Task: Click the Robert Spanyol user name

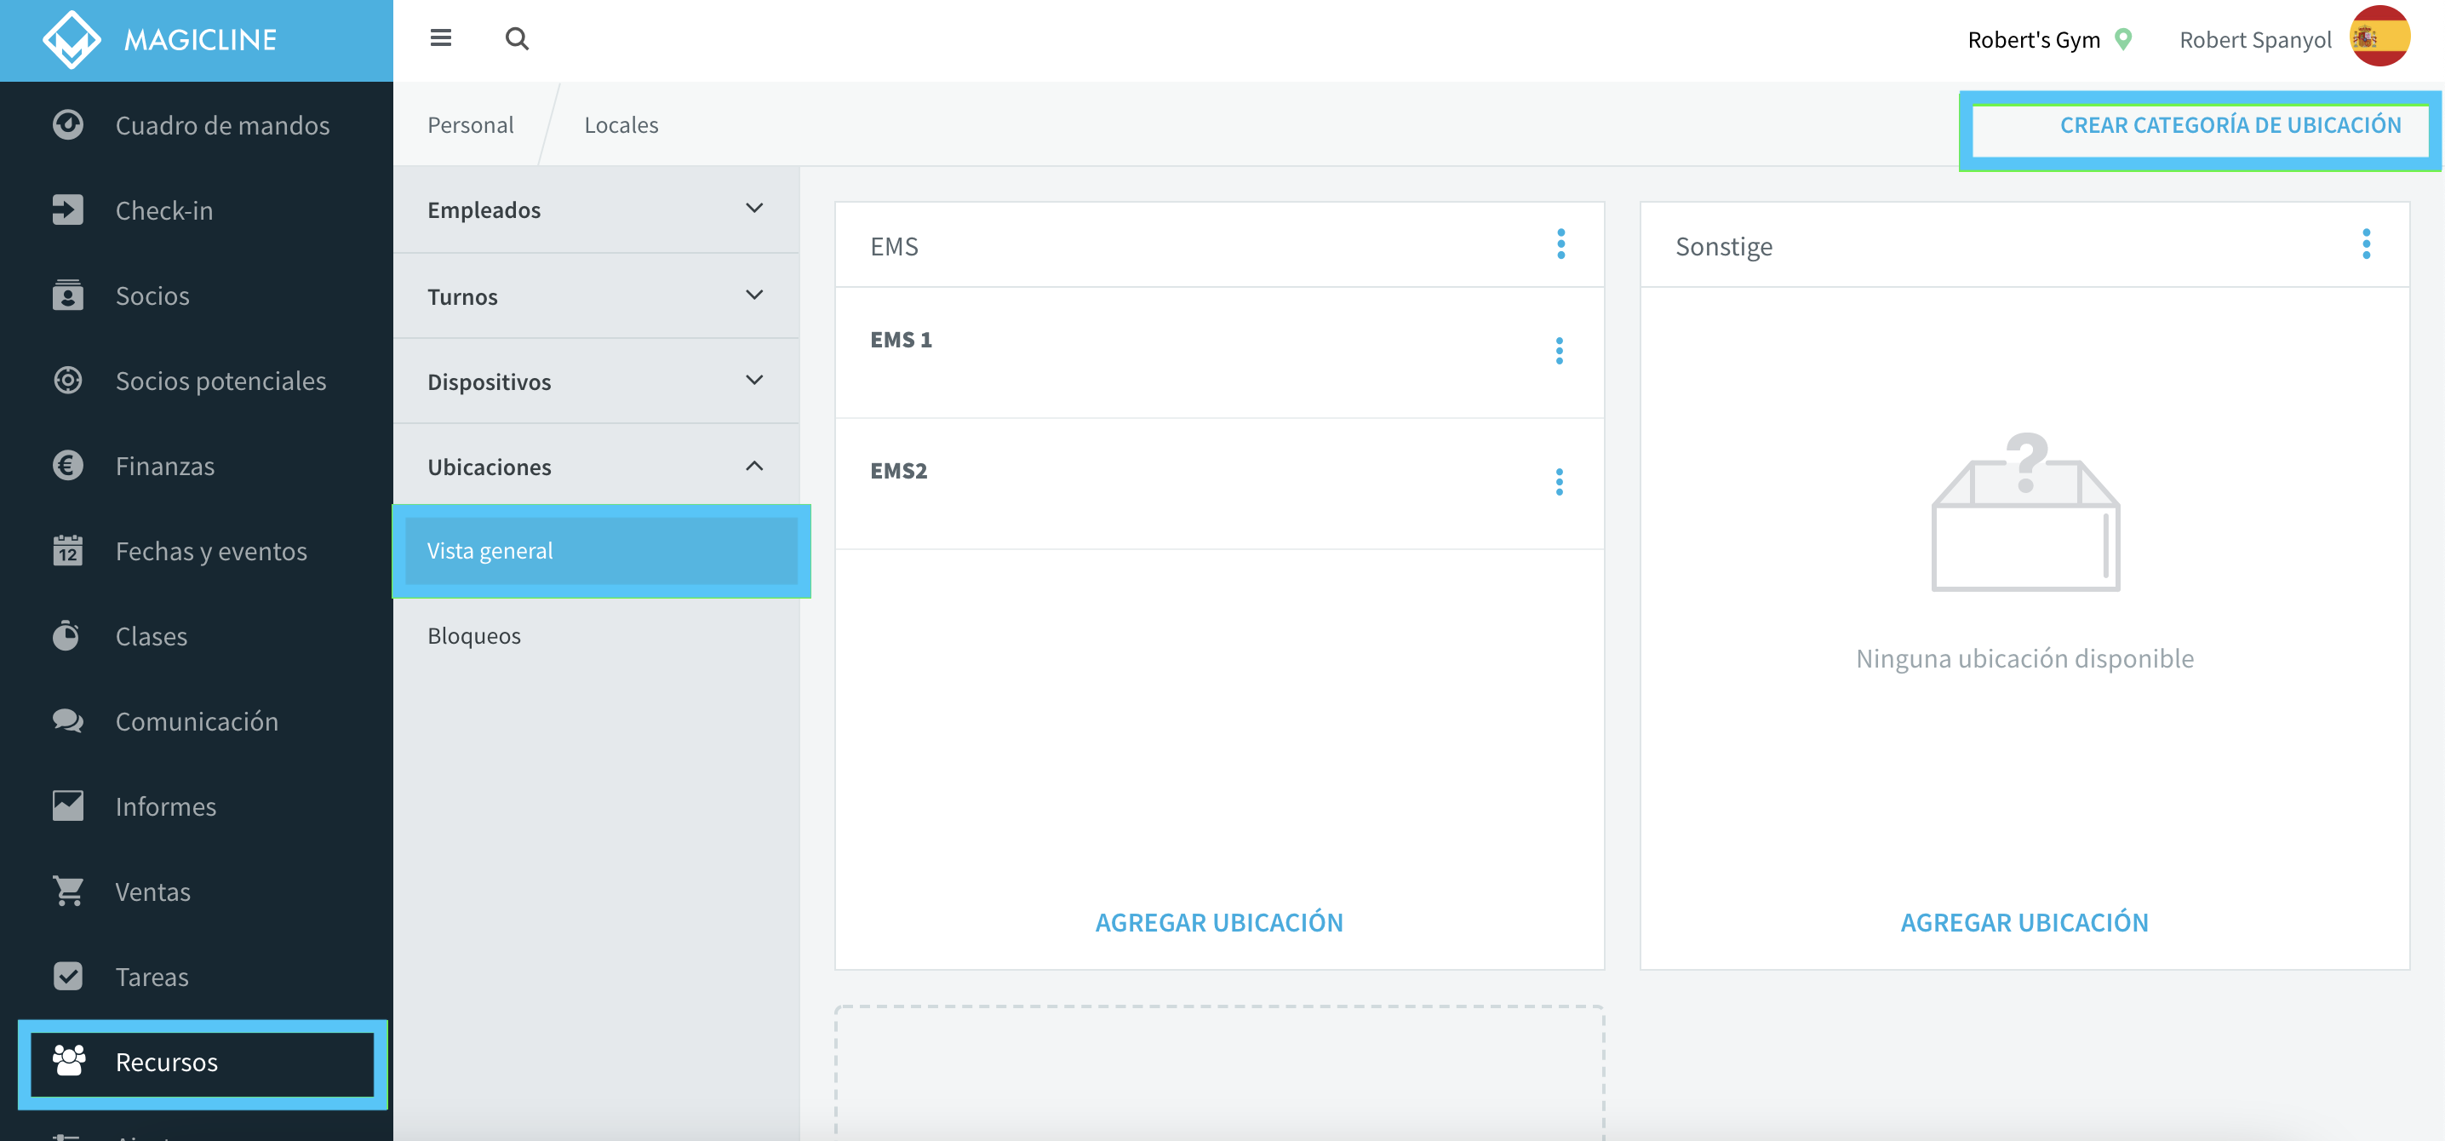Action: pos(2254,40)
